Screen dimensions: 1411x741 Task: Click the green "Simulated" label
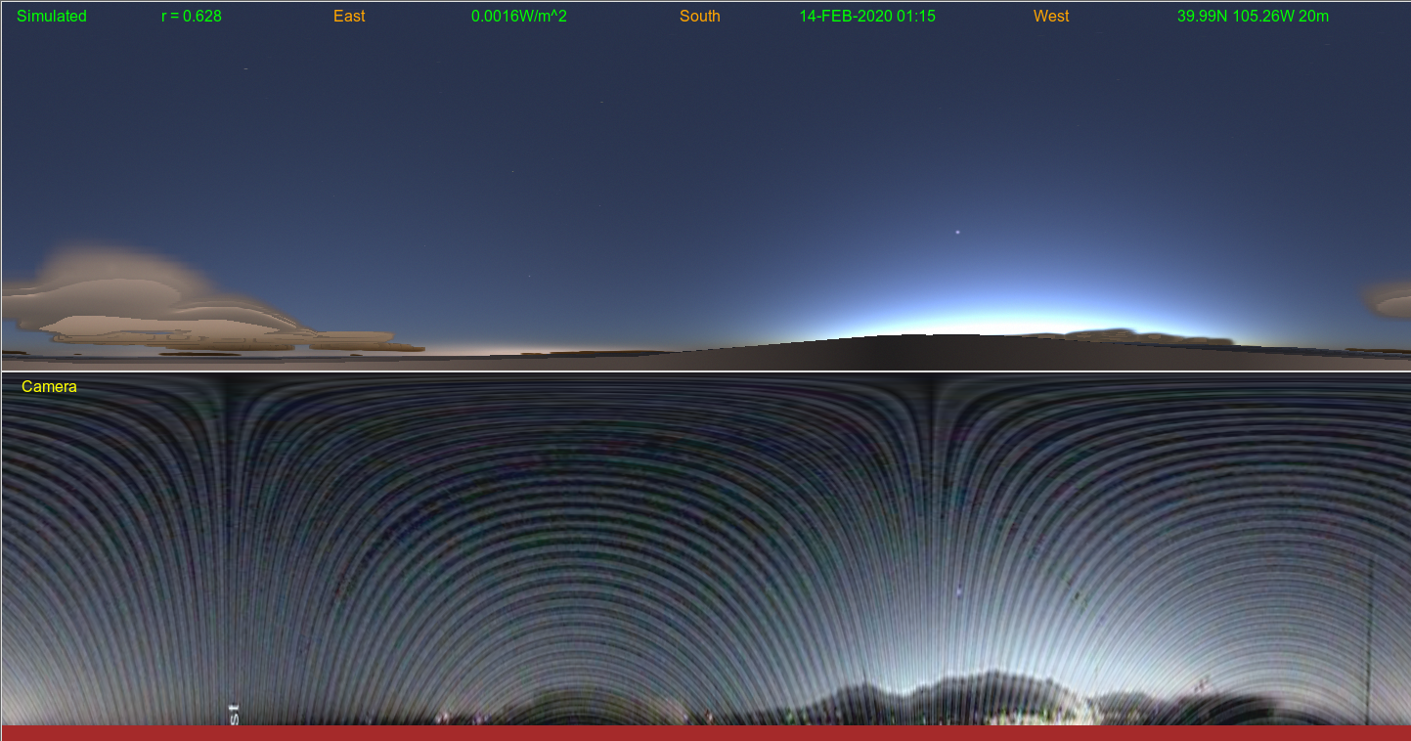click(x=52, y=17)
